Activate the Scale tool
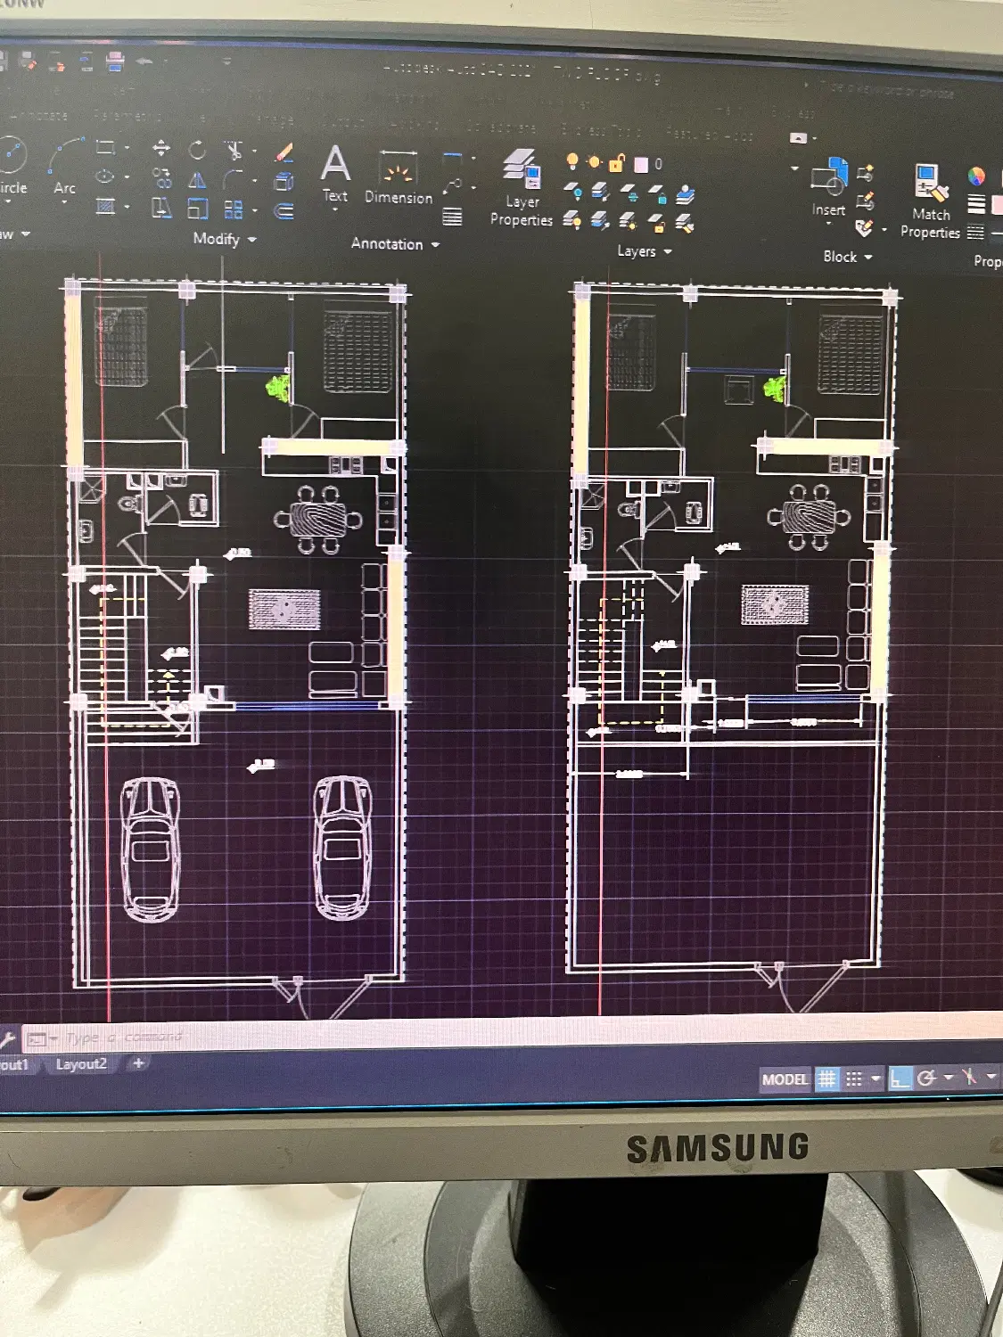1003x1337 pixels. (197, 209)
